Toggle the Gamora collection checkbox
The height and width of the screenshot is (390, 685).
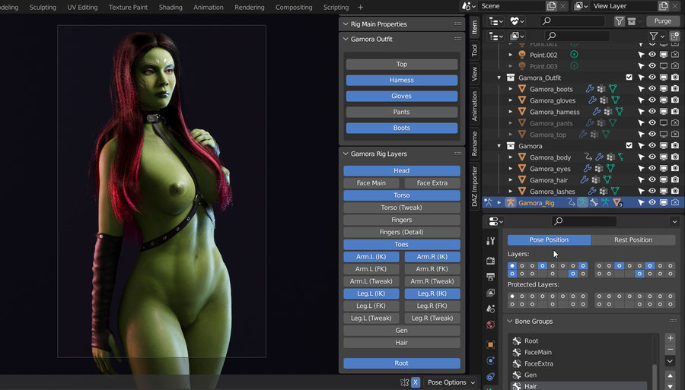pos(629,145)
